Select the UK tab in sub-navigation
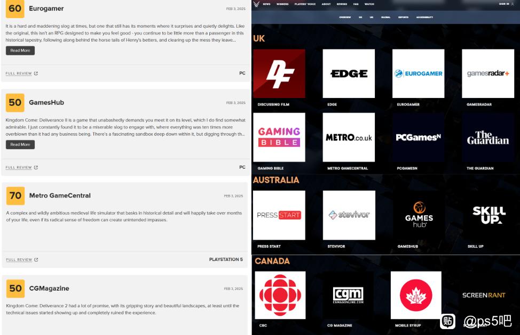This screenshot has width=520, height=335. 372,17
